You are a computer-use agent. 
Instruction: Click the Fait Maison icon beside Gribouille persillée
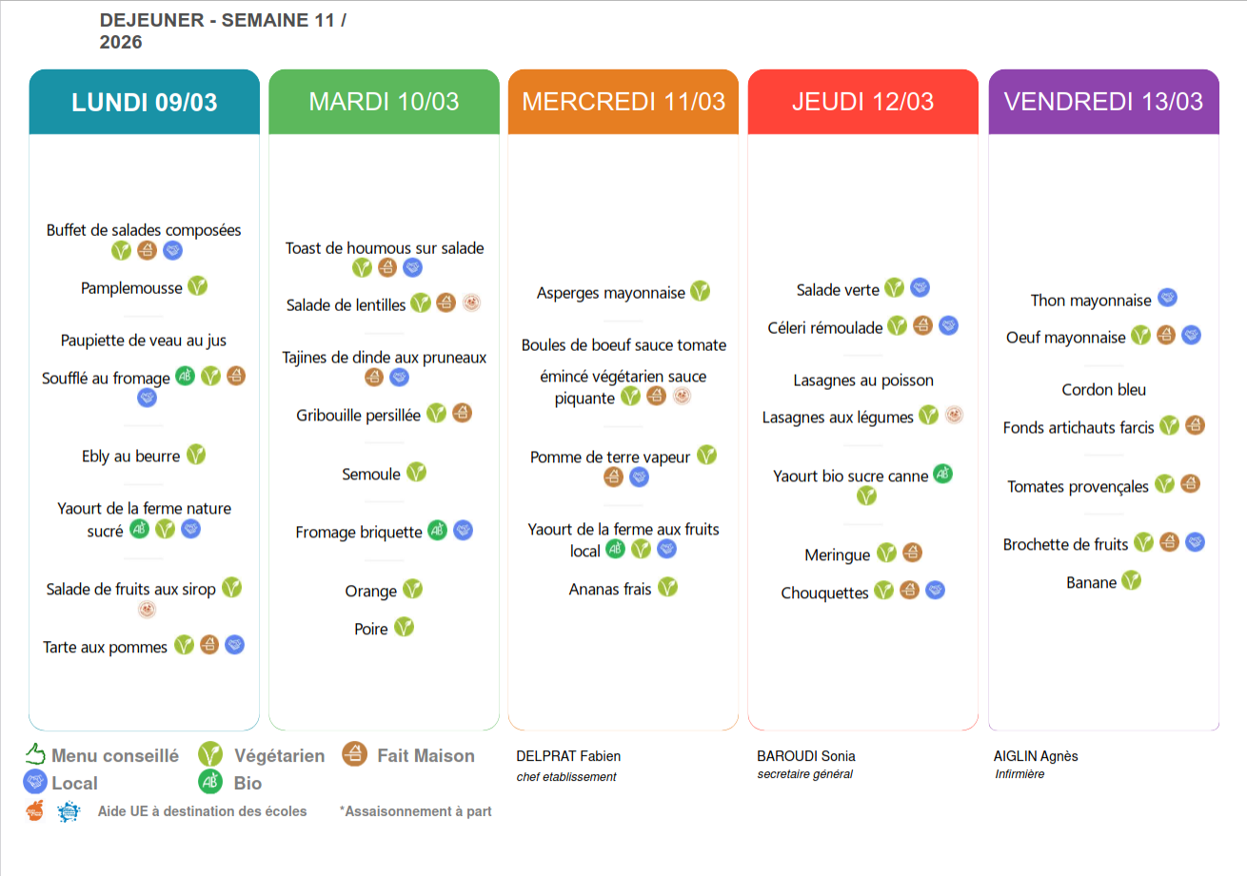click(462, 413)
